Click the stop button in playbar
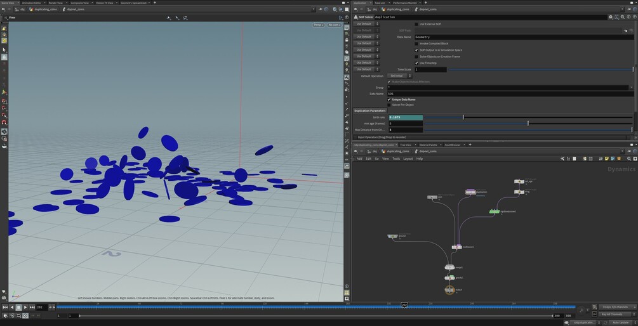 18,308
